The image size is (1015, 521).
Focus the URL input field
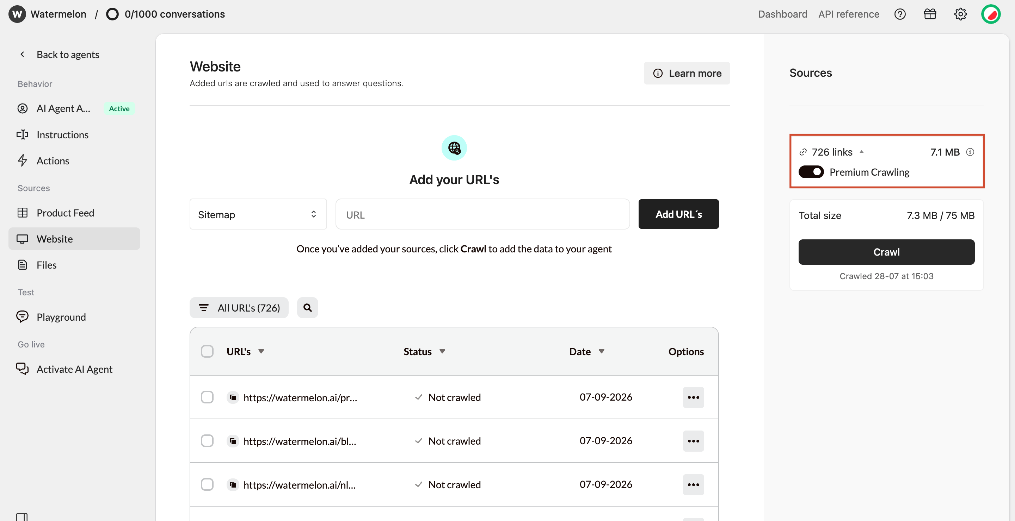(482, 214)
